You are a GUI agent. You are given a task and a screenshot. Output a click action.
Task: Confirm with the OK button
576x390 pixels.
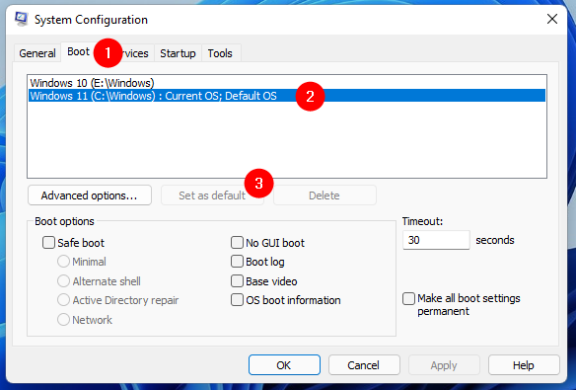tap(284, 365)
